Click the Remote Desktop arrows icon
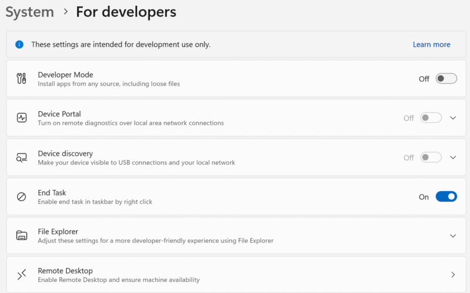Screen dimensions: 470x293 (22, 275)
